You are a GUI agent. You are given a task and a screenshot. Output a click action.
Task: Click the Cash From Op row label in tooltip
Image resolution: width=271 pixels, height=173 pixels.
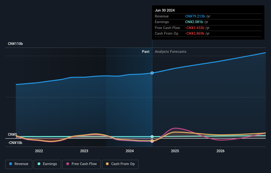click(166, 34)
